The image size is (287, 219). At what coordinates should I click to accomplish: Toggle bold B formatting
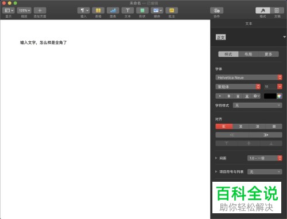point(229,96)
